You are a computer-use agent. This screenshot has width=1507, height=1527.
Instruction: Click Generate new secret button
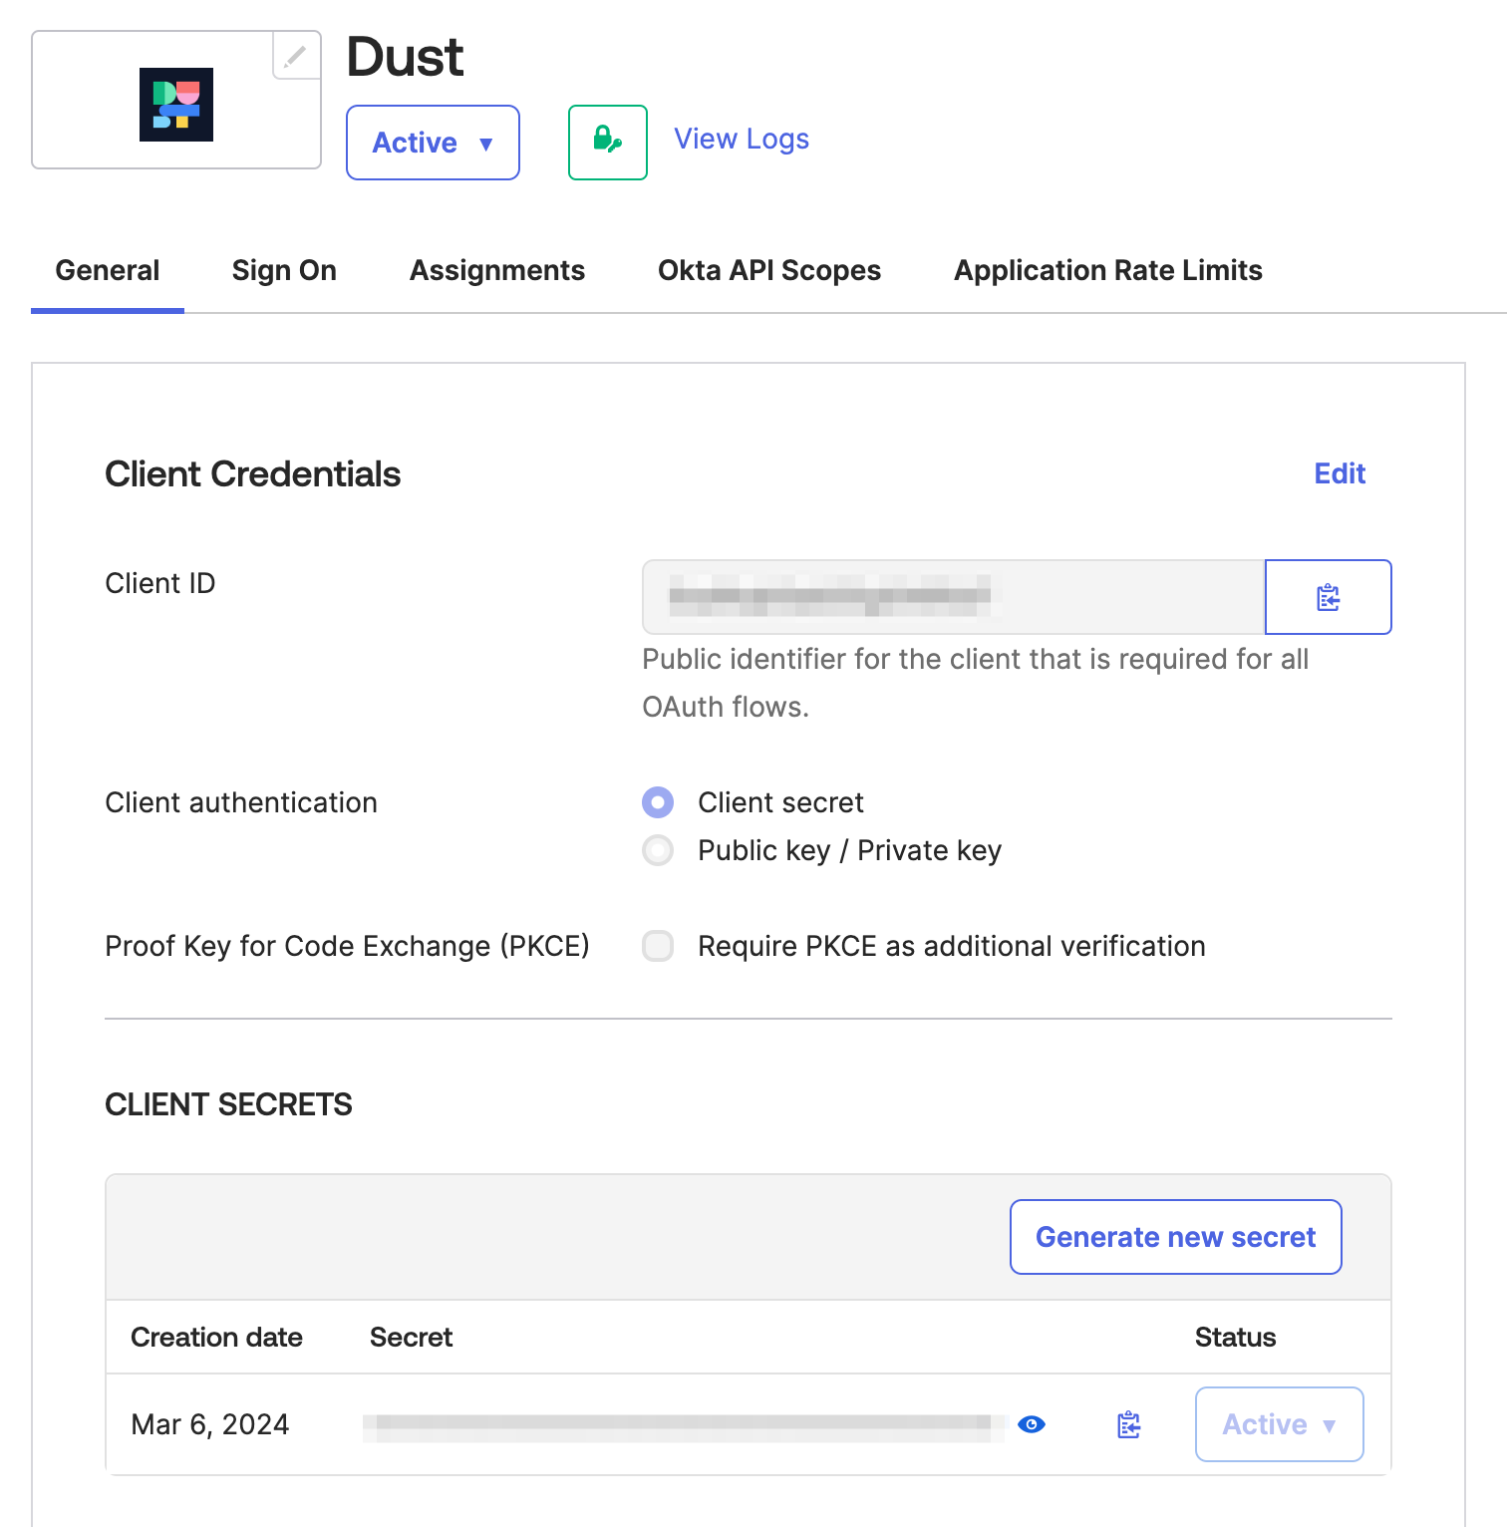coord(1176,1237)
